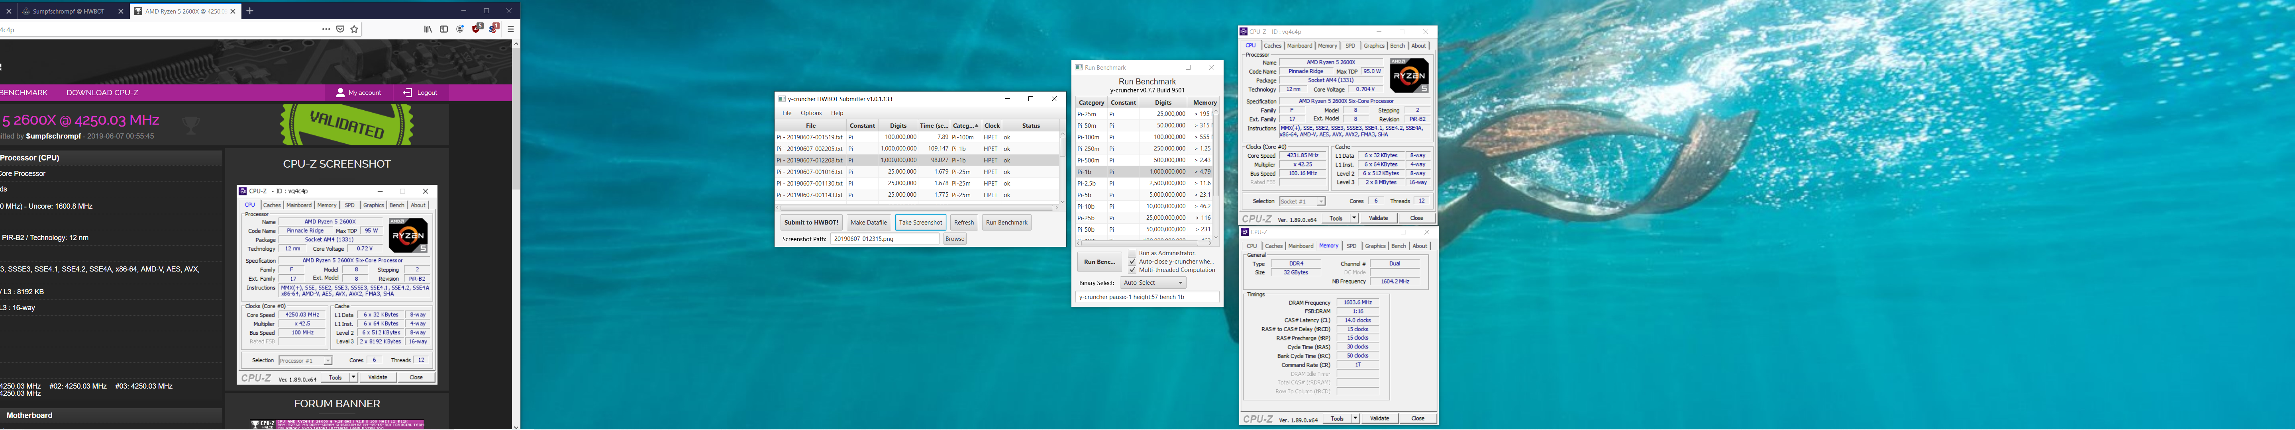Viewport: 2295px width, 430px height.
Task: Expand Tools dropdown arrow in bottom CPU-Z
Action: click(1355, 418)
